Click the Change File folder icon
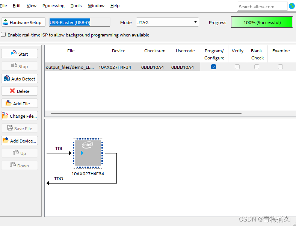Viewport: 296px width, 226px height. click(5, 115)
